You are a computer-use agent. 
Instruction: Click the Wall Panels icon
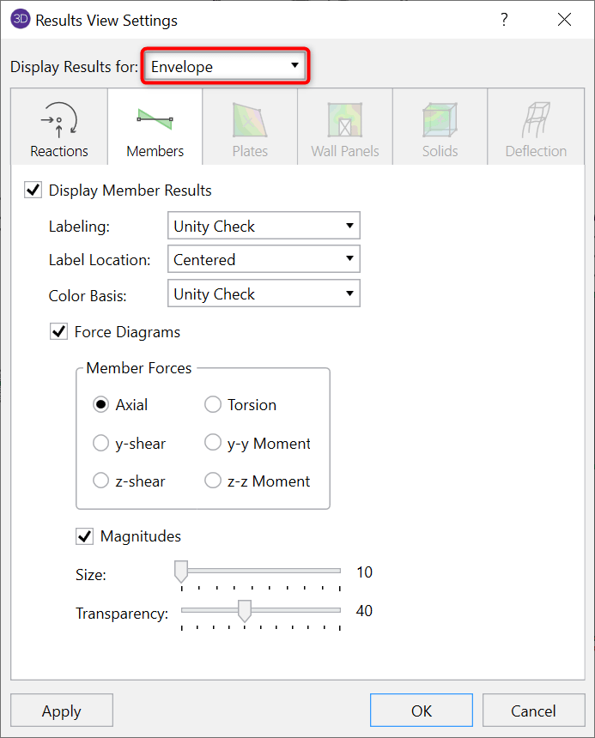tap(344, 120)
